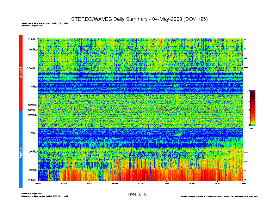279x216 pixels.
Task: Click the 17 value on color bar
Action: click(249, 102)
